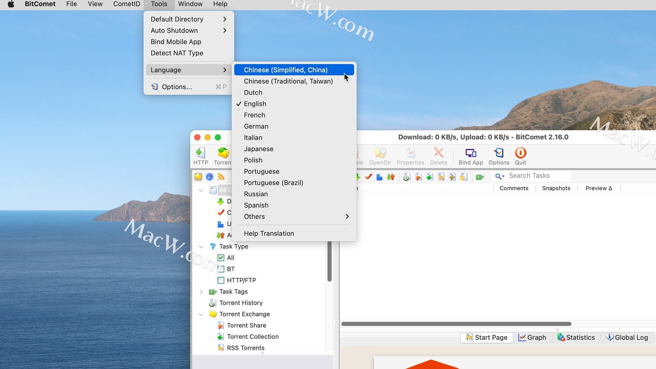Image resolution: width=656 pixels, height=369 pixels.
Task: Select English language option
Action: (x=294, y=104)
